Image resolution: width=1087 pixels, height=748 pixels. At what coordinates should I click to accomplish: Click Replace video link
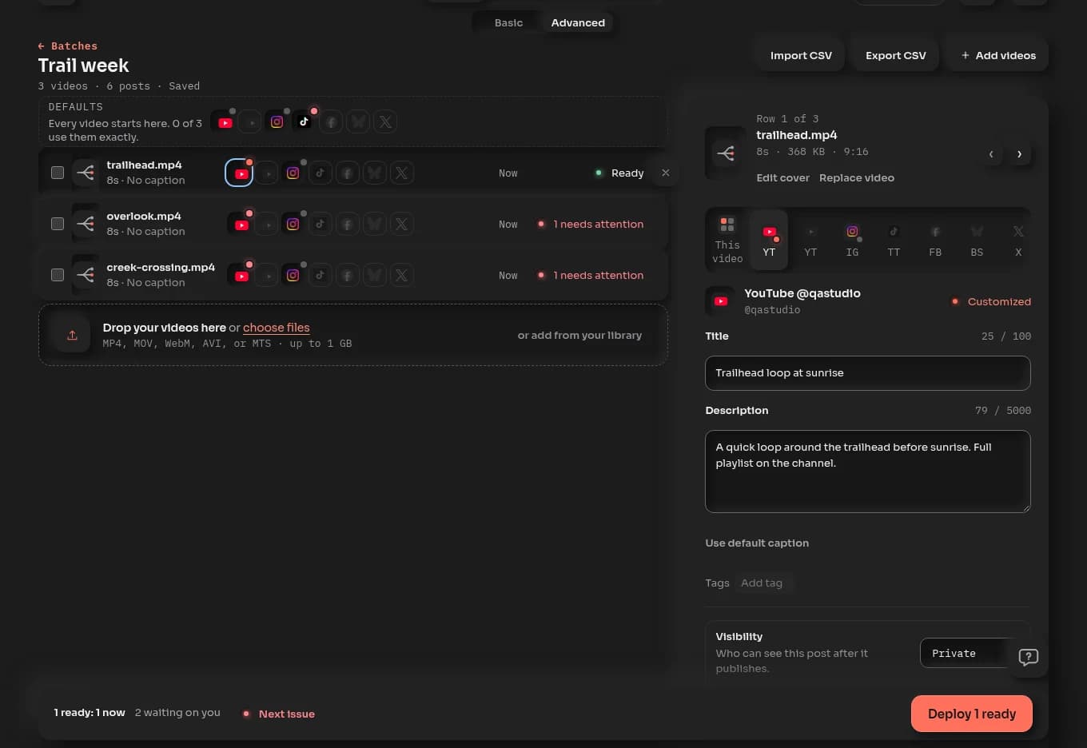coord(857,177)
